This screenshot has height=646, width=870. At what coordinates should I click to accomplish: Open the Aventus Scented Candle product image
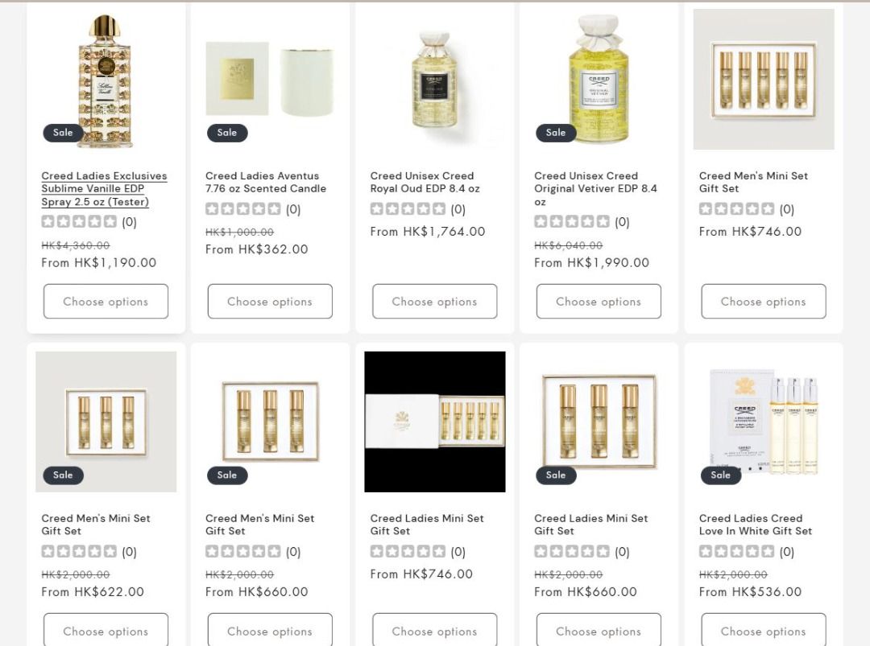(270, 79)
